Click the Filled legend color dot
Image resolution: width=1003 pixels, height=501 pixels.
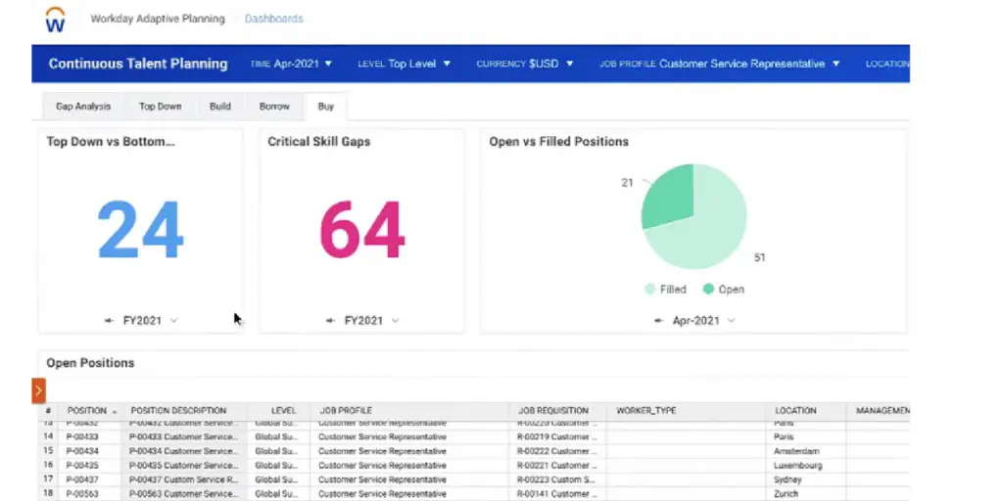(x=650, y=290)
